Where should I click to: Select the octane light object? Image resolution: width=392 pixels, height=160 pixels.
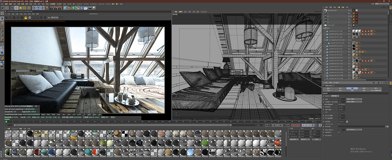tap(330, 25)
